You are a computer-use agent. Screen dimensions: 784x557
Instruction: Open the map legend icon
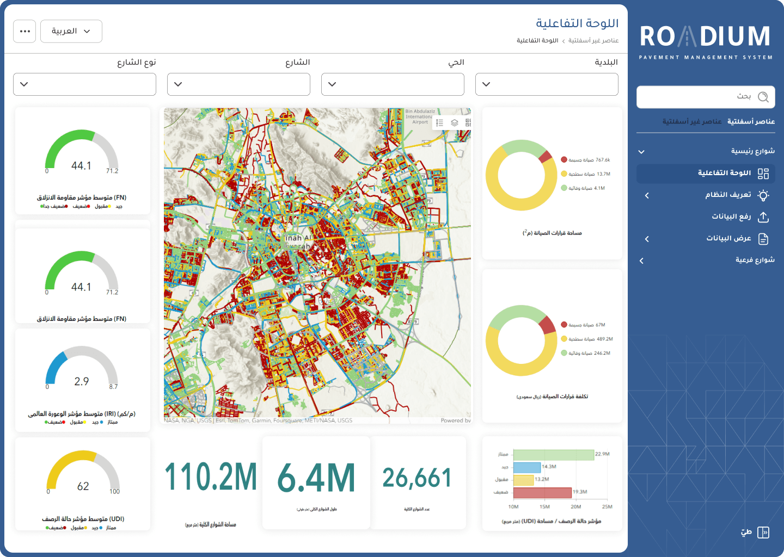tap(440, 123)
